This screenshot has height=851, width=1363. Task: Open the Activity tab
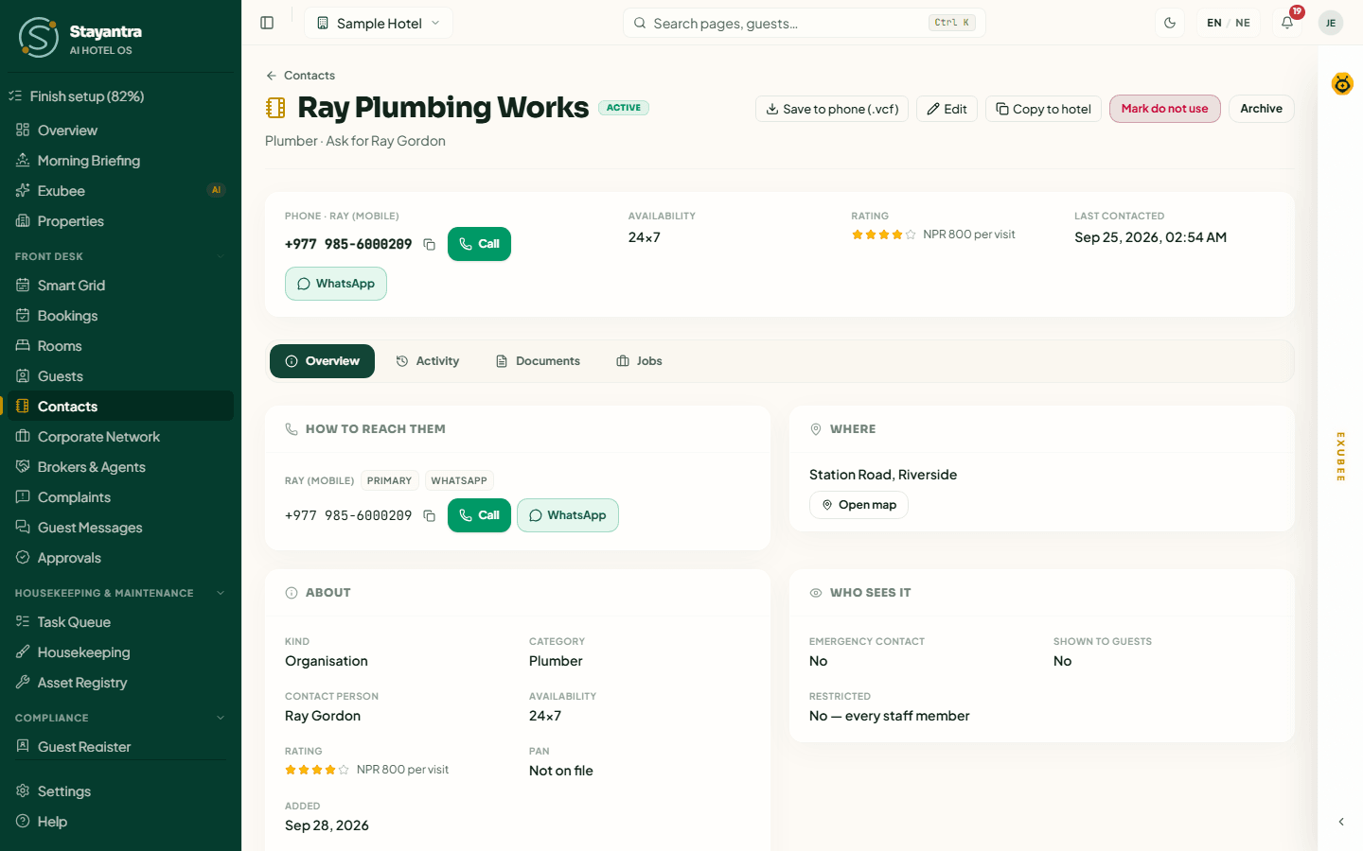428,361
